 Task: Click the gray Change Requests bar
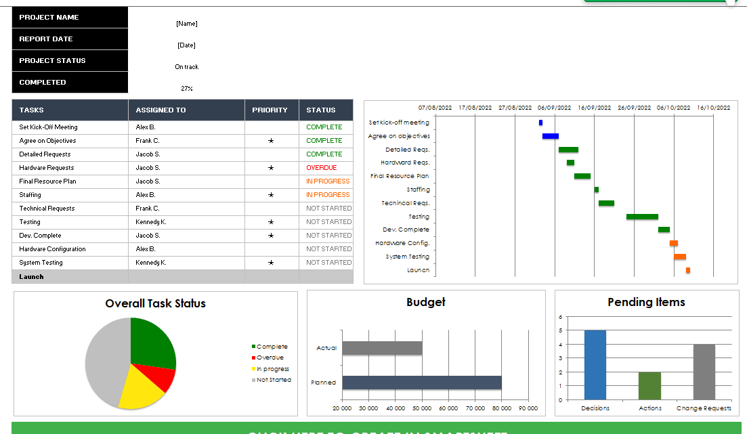(704, 372)
